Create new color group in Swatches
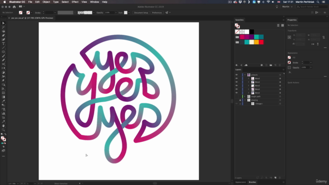 click(x=271, y=65)
